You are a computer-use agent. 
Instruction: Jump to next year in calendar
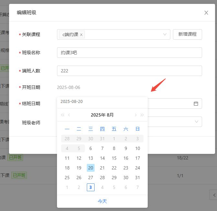(142, 115)
